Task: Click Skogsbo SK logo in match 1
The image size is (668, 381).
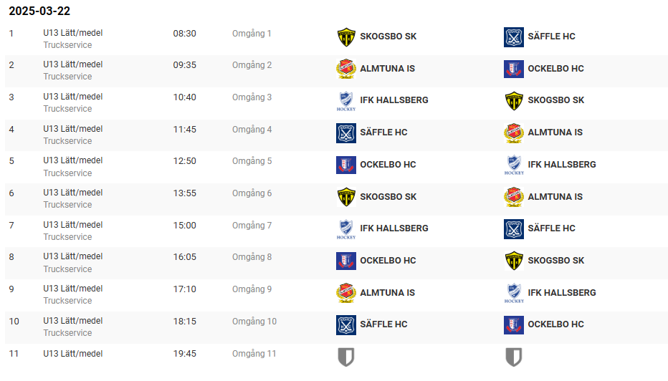Action: 346,37
